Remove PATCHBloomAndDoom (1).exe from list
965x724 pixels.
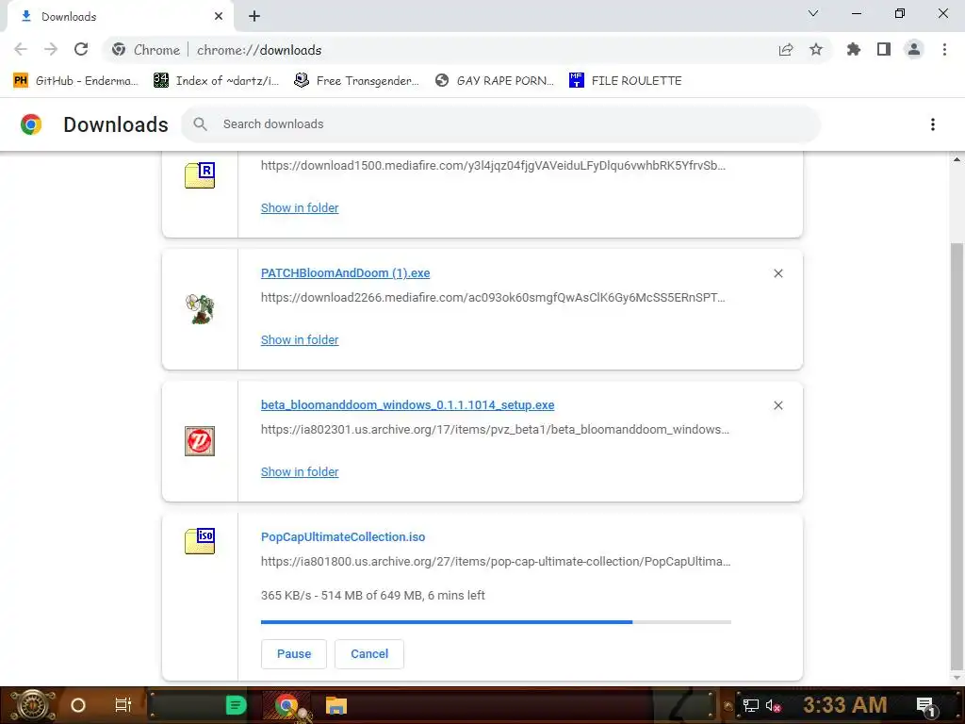778,273
